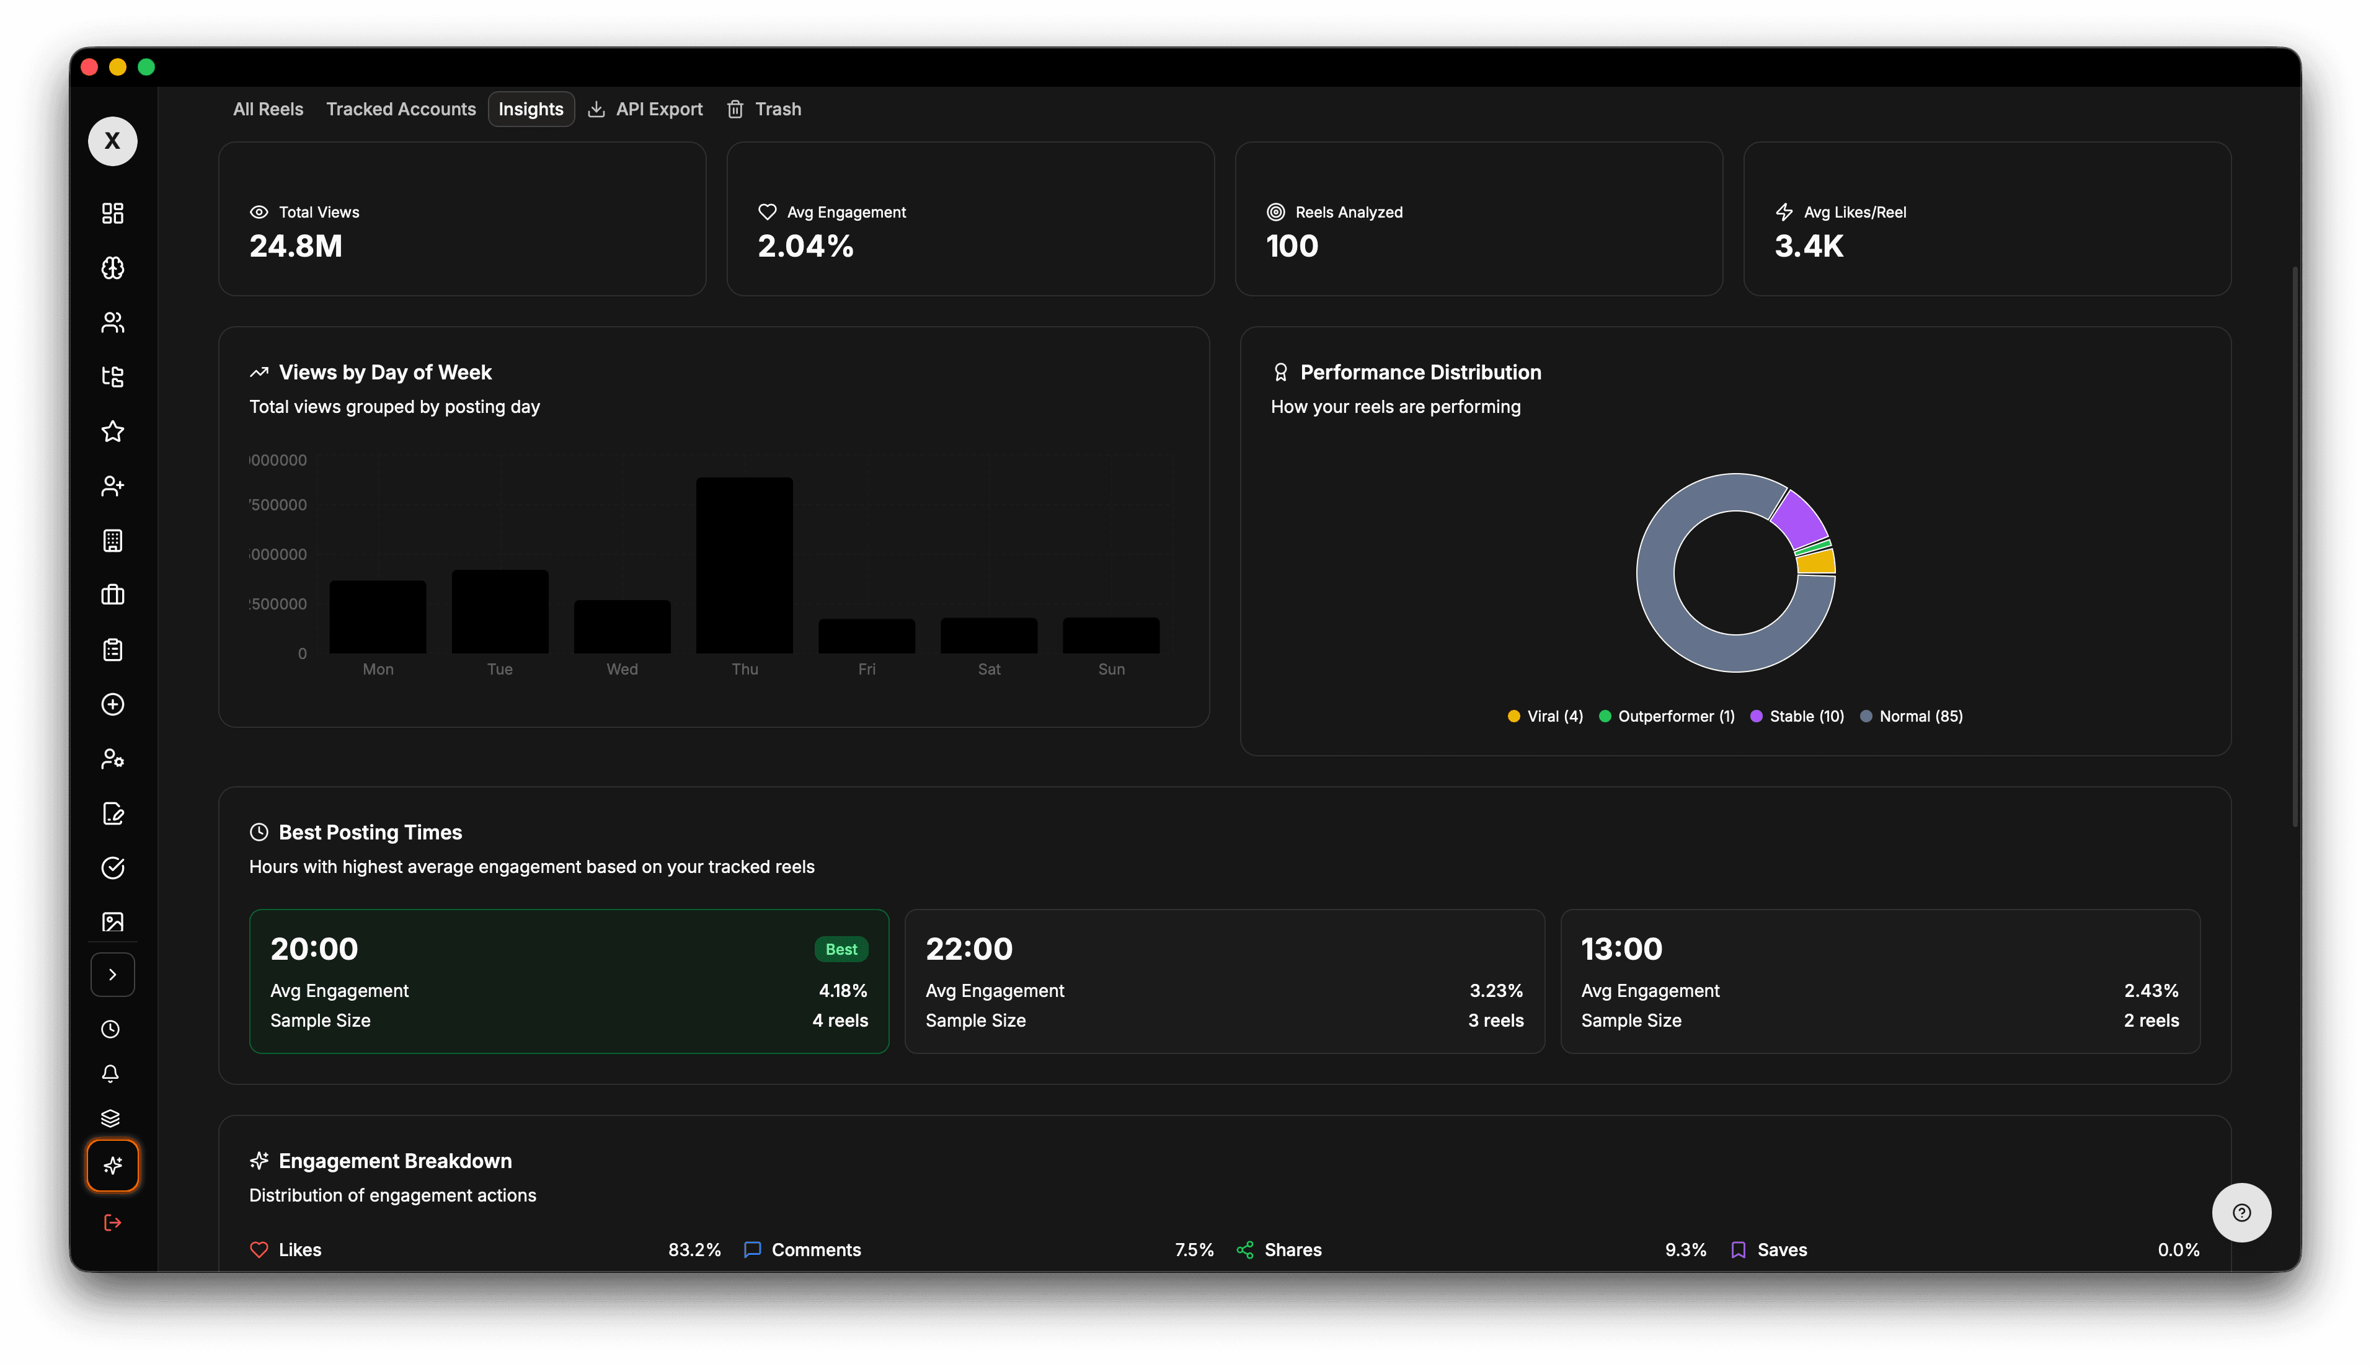The height and width of the screenshot is (1364, 2371).
Task: Click the layers stack icon in sidebar
Action: [x=110, y=1118]
